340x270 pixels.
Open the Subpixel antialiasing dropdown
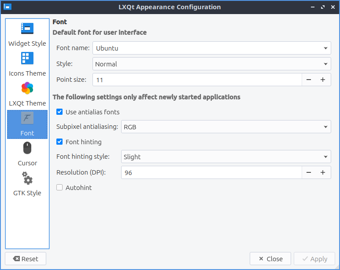click(225, 127)
